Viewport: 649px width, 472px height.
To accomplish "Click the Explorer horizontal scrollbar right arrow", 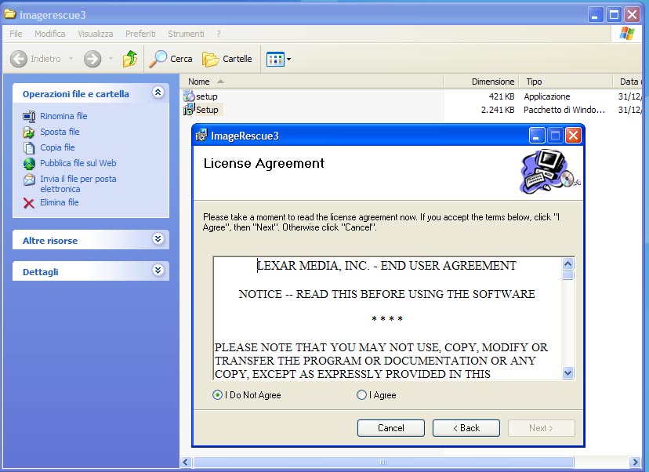I will point(635,462).
